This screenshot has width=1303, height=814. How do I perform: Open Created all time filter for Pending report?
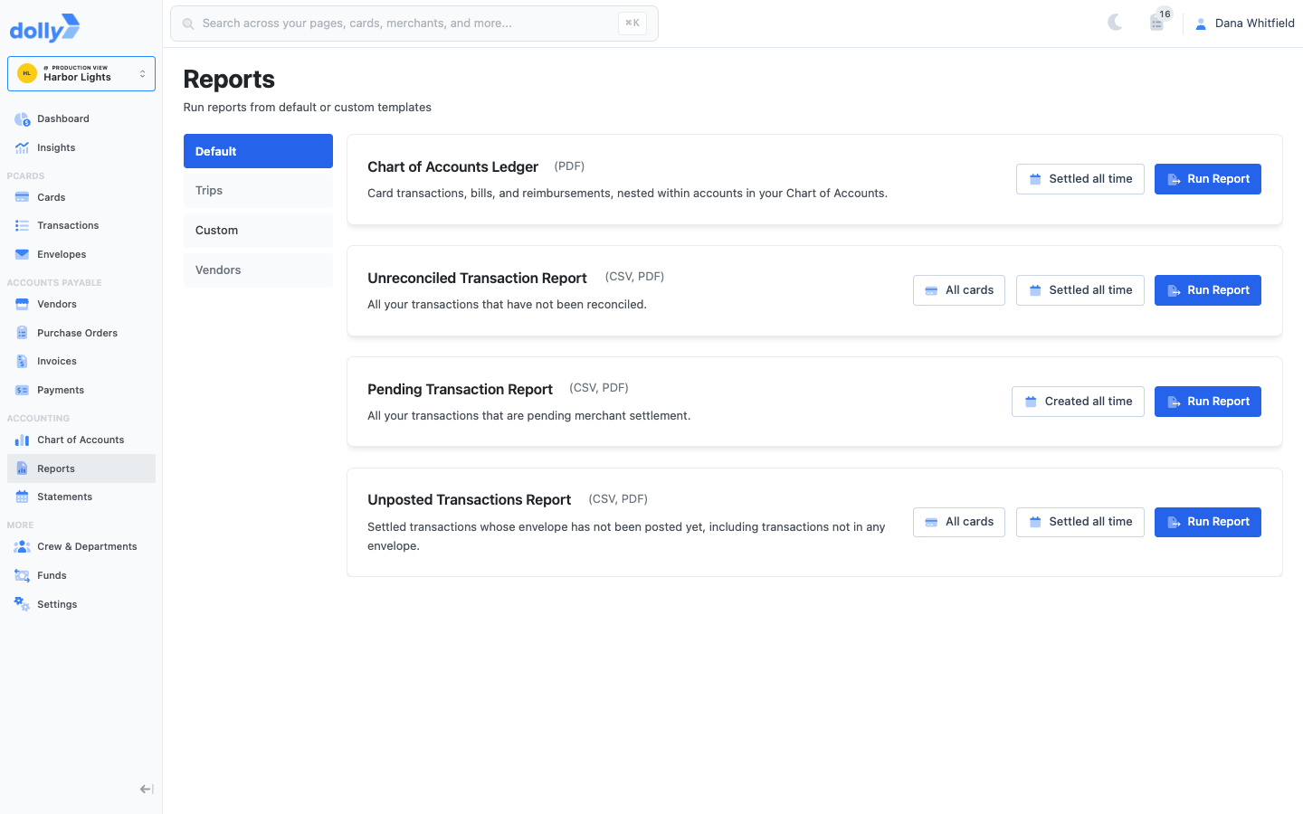point(1078,402)
